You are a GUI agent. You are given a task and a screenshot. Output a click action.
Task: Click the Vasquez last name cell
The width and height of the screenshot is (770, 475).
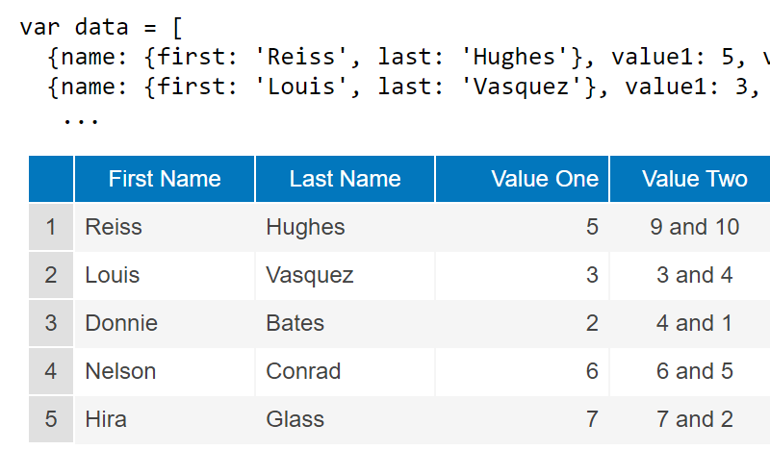pyautogui.click(x=345, y=275)
